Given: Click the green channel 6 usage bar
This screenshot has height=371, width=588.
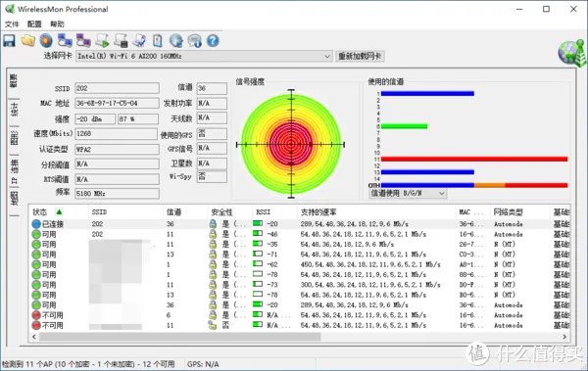Looking at the screenshot, I should tap(404, 126).
